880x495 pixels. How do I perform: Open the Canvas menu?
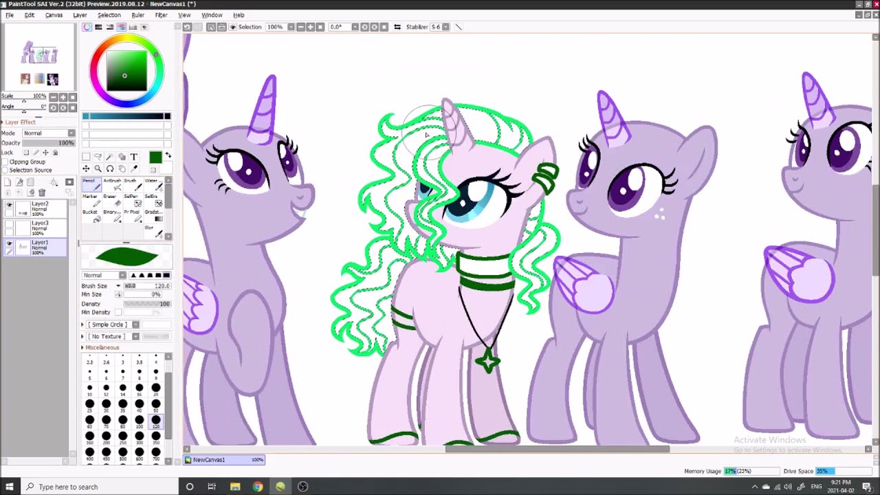(54, 15)
